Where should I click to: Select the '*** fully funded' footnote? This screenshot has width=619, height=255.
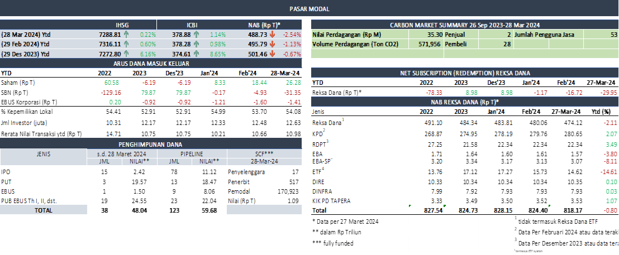pyautogui.click(x=333, y=243)
